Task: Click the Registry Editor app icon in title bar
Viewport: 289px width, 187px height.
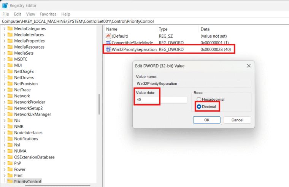Action: [x=5, y=5]
